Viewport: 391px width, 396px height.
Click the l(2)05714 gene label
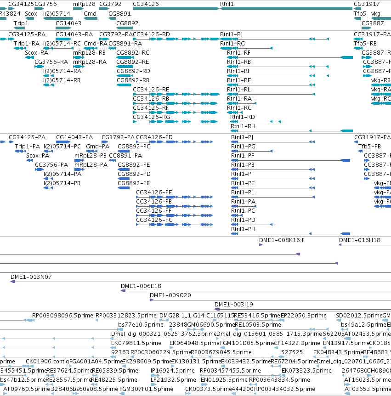point(57,14)
